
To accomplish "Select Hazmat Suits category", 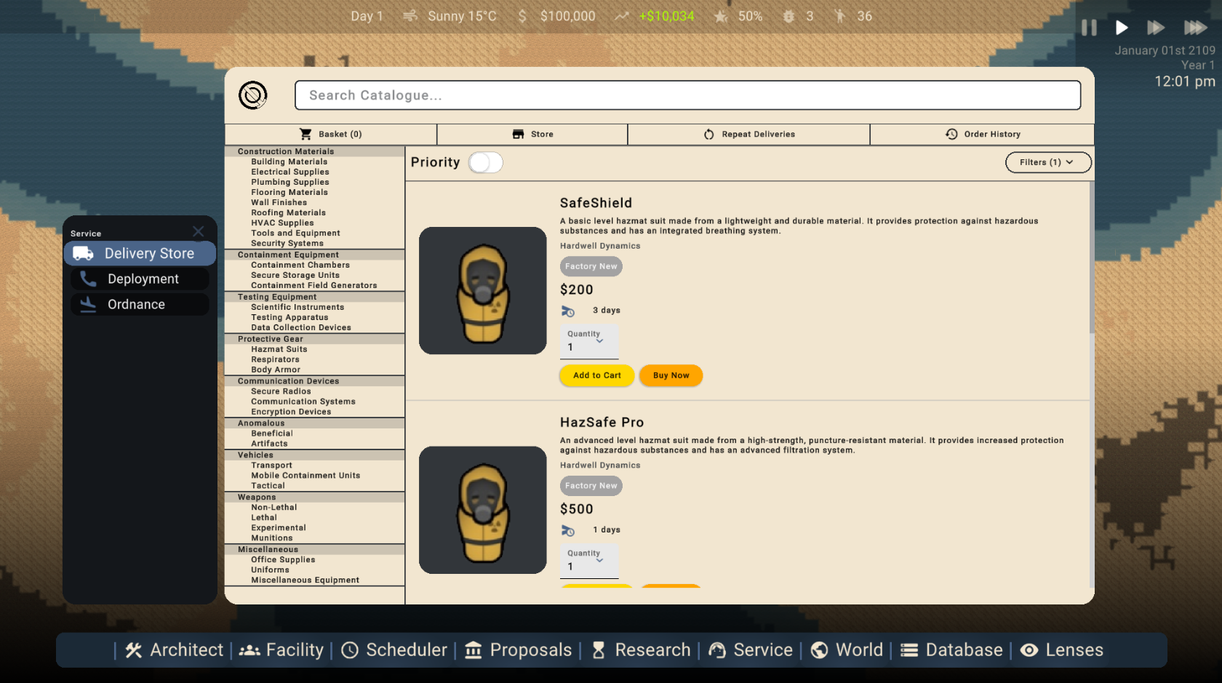I will point(279,349).
